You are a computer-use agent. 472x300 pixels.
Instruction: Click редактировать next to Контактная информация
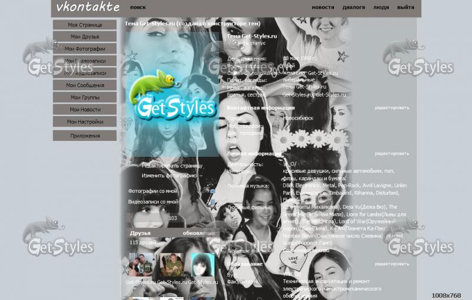click(x=392, y=108)
